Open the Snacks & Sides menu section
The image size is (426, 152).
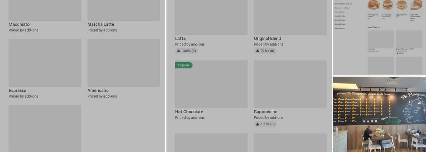(340, 16)
